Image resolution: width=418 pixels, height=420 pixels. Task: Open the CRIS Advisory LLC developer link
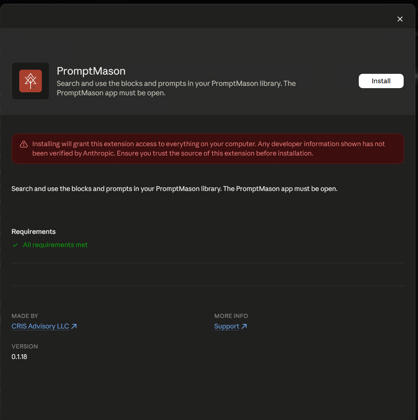pyautogui.click(x=40, y=326)
